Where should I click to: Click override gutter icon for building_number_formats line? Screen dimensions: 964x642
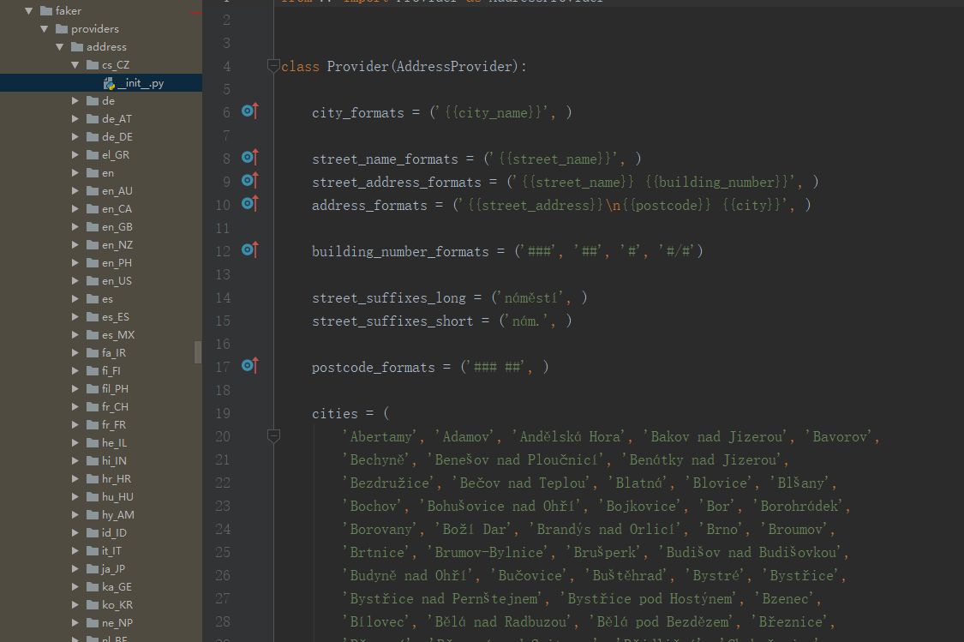click(x=250, y=249)
